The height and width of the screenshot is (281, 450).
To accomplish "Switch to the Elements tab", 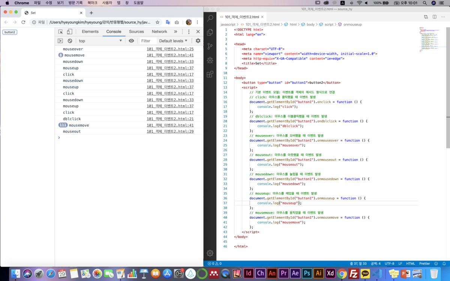I will [x=90, y=31].
